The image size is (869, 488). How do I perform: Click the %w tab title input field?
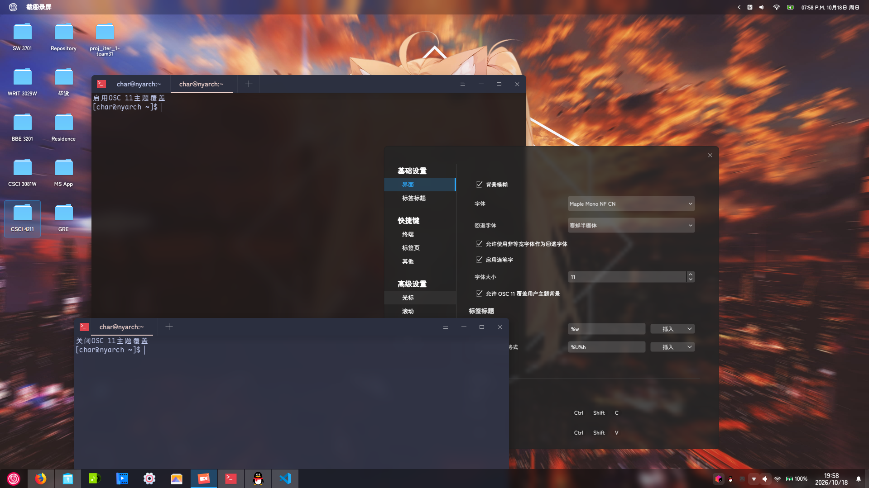(606, 329)
